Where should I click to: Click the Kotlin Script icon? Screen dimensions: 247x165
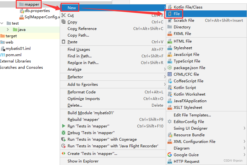[170, 88]
